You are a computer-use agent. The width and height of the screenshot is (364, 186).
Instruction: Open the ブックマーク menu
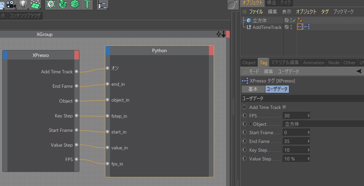tap(343, 12)
